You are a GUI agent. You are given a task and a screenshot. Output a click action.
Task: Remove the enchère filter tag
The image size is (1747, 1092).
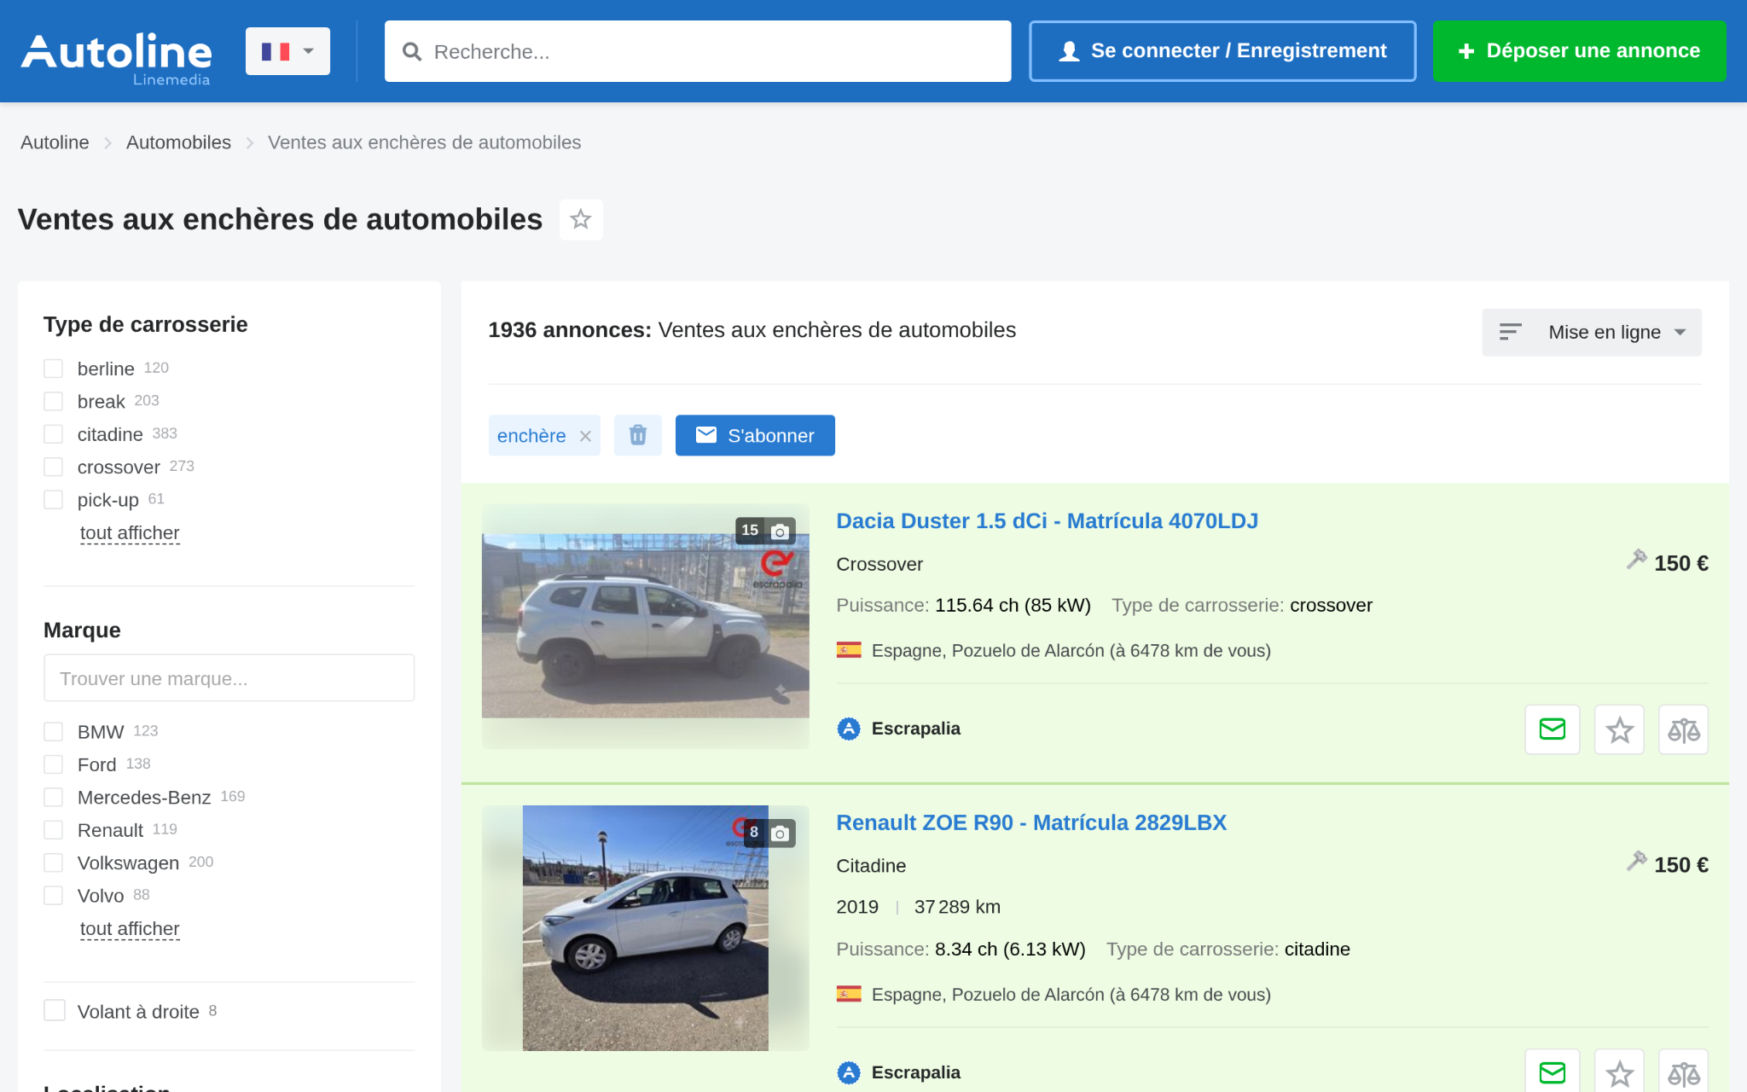pyautogui.click(x=585, y=436)
